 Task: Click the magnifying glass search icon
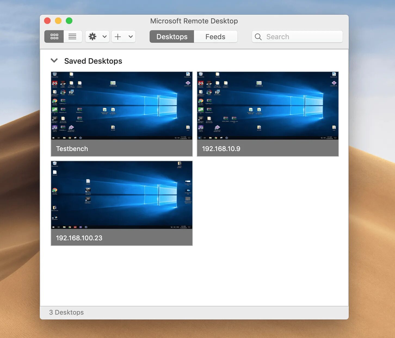tap(258, 37)
